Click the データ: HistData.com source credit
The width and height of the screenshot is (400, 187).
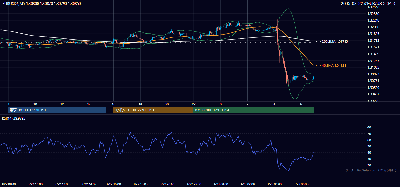(371, 170)
